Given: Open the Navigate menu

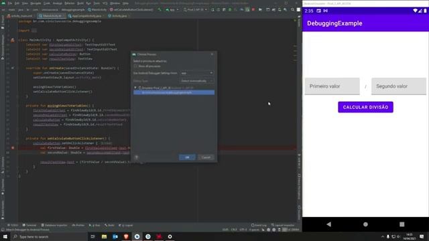Looking at the screenshot, I should tap(36, 3).
